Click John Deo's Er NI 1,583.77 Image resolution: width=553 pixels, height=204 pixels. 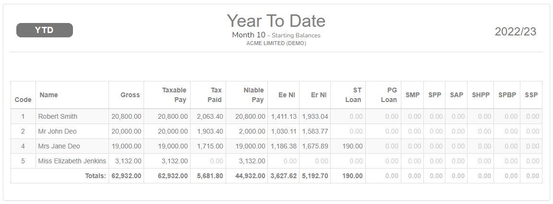pyautogui.click(x=315, y=131)
